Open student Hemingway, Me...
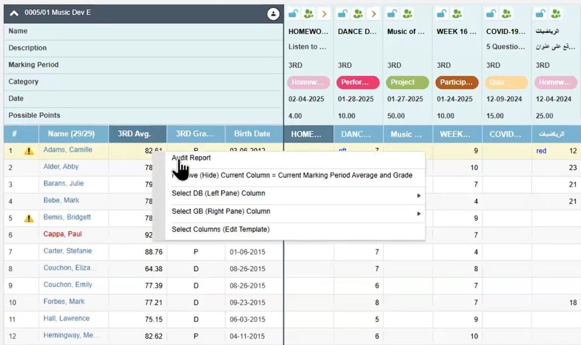581x345 pixels. coord(71,335)
